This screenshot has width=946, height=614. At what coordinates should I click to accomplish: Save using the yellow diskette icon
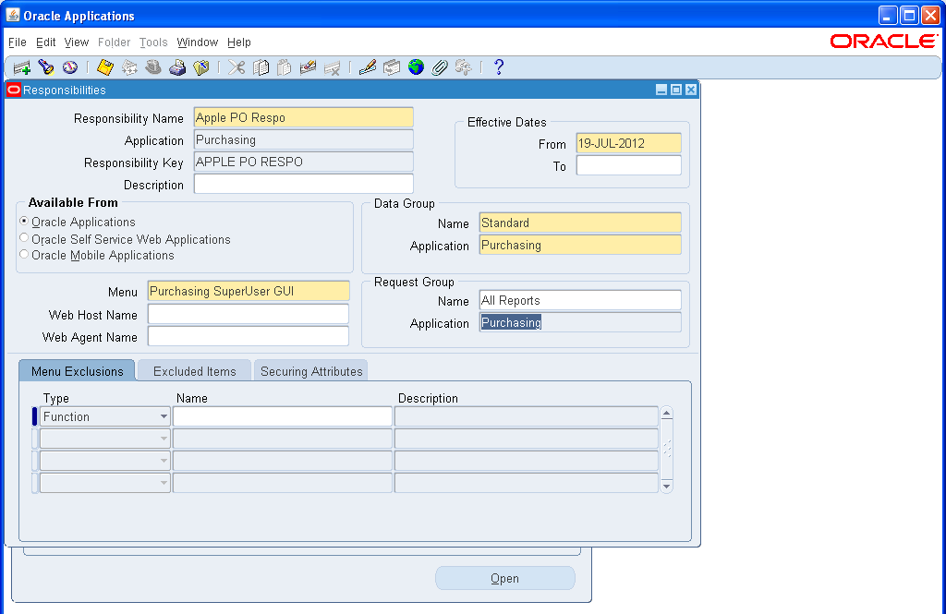pyautogui.click(x=105, y=67)
